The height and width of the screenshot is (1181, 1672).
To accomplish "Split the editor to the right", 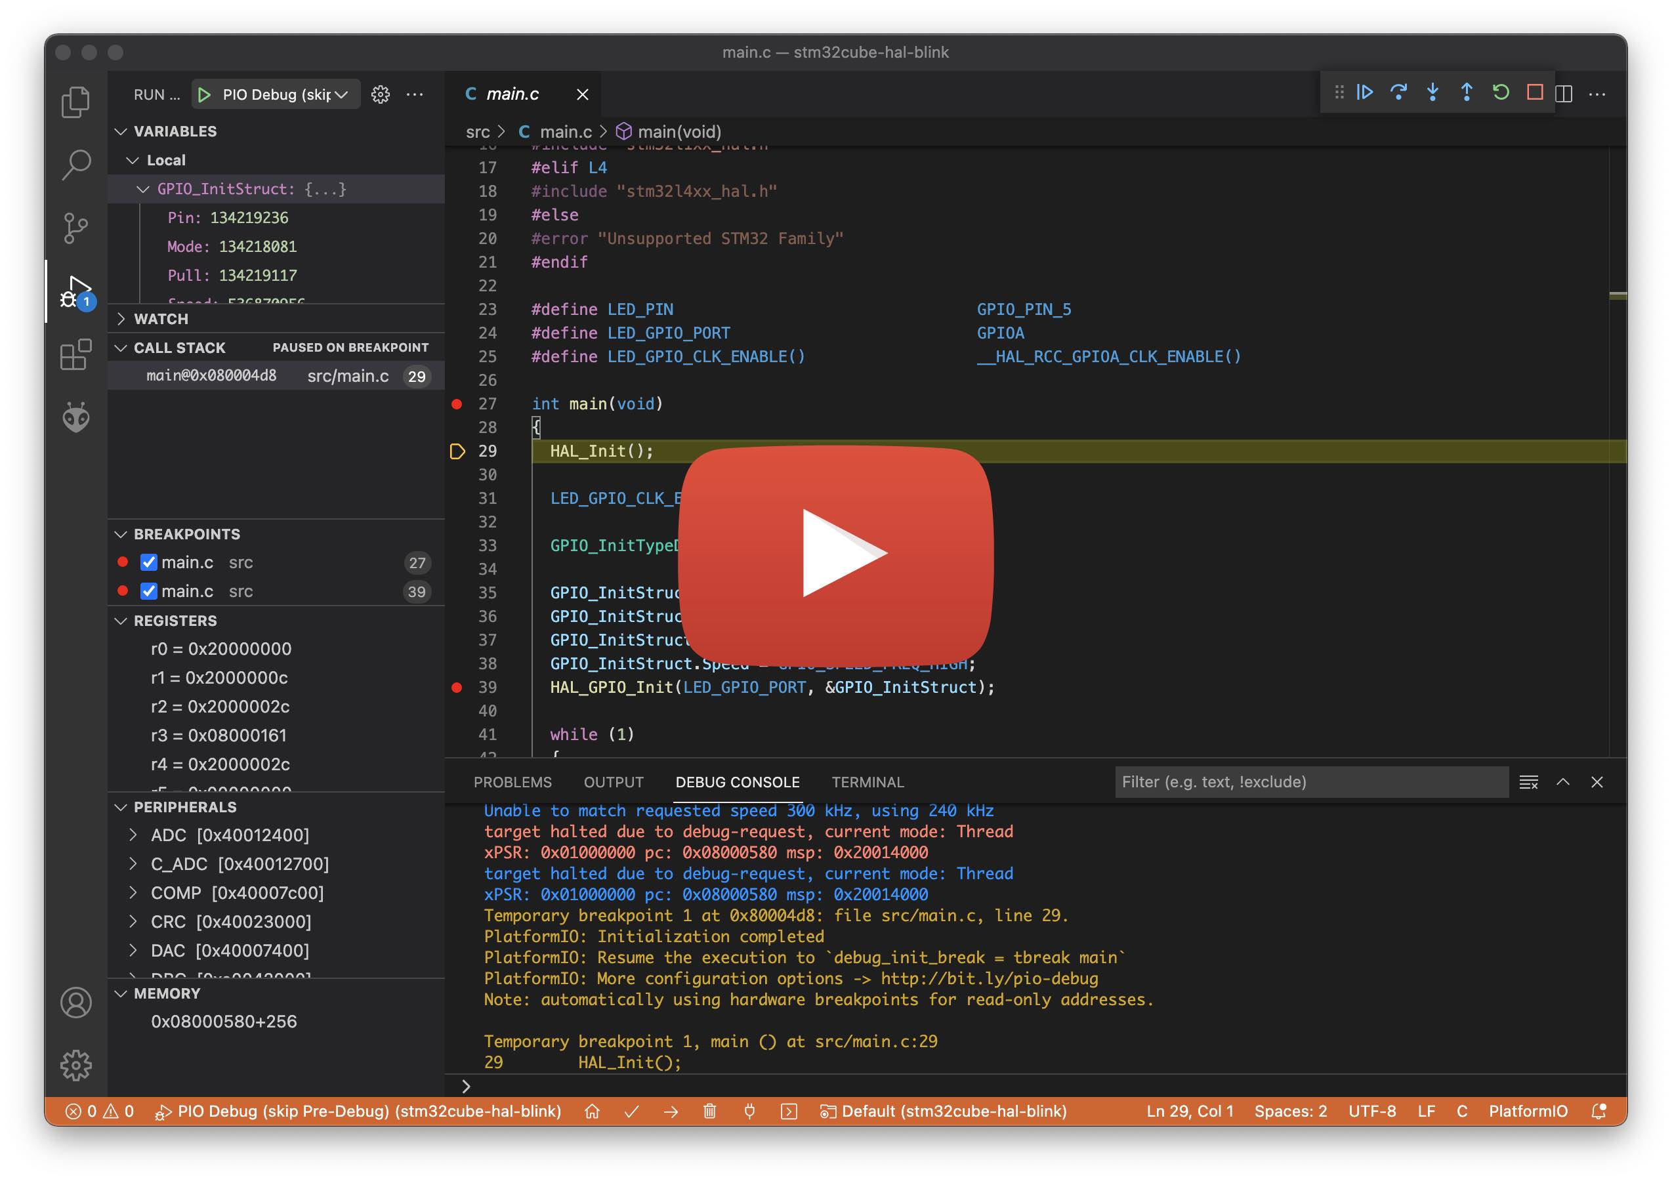I will coord(1564,94).
